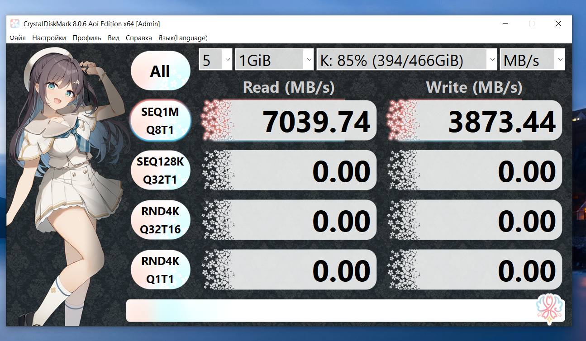
Task: Expand the 1GiB test size dropdown
Action: click(274, 60)
